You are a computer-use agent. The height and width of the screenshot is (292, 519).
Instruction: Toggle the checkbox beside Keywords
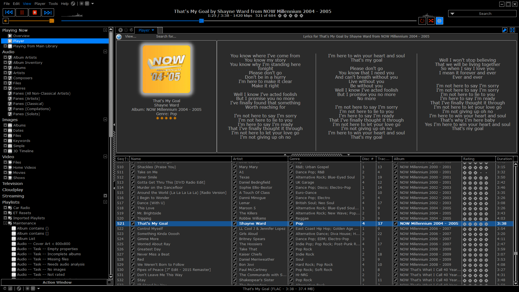pos(5,141)
